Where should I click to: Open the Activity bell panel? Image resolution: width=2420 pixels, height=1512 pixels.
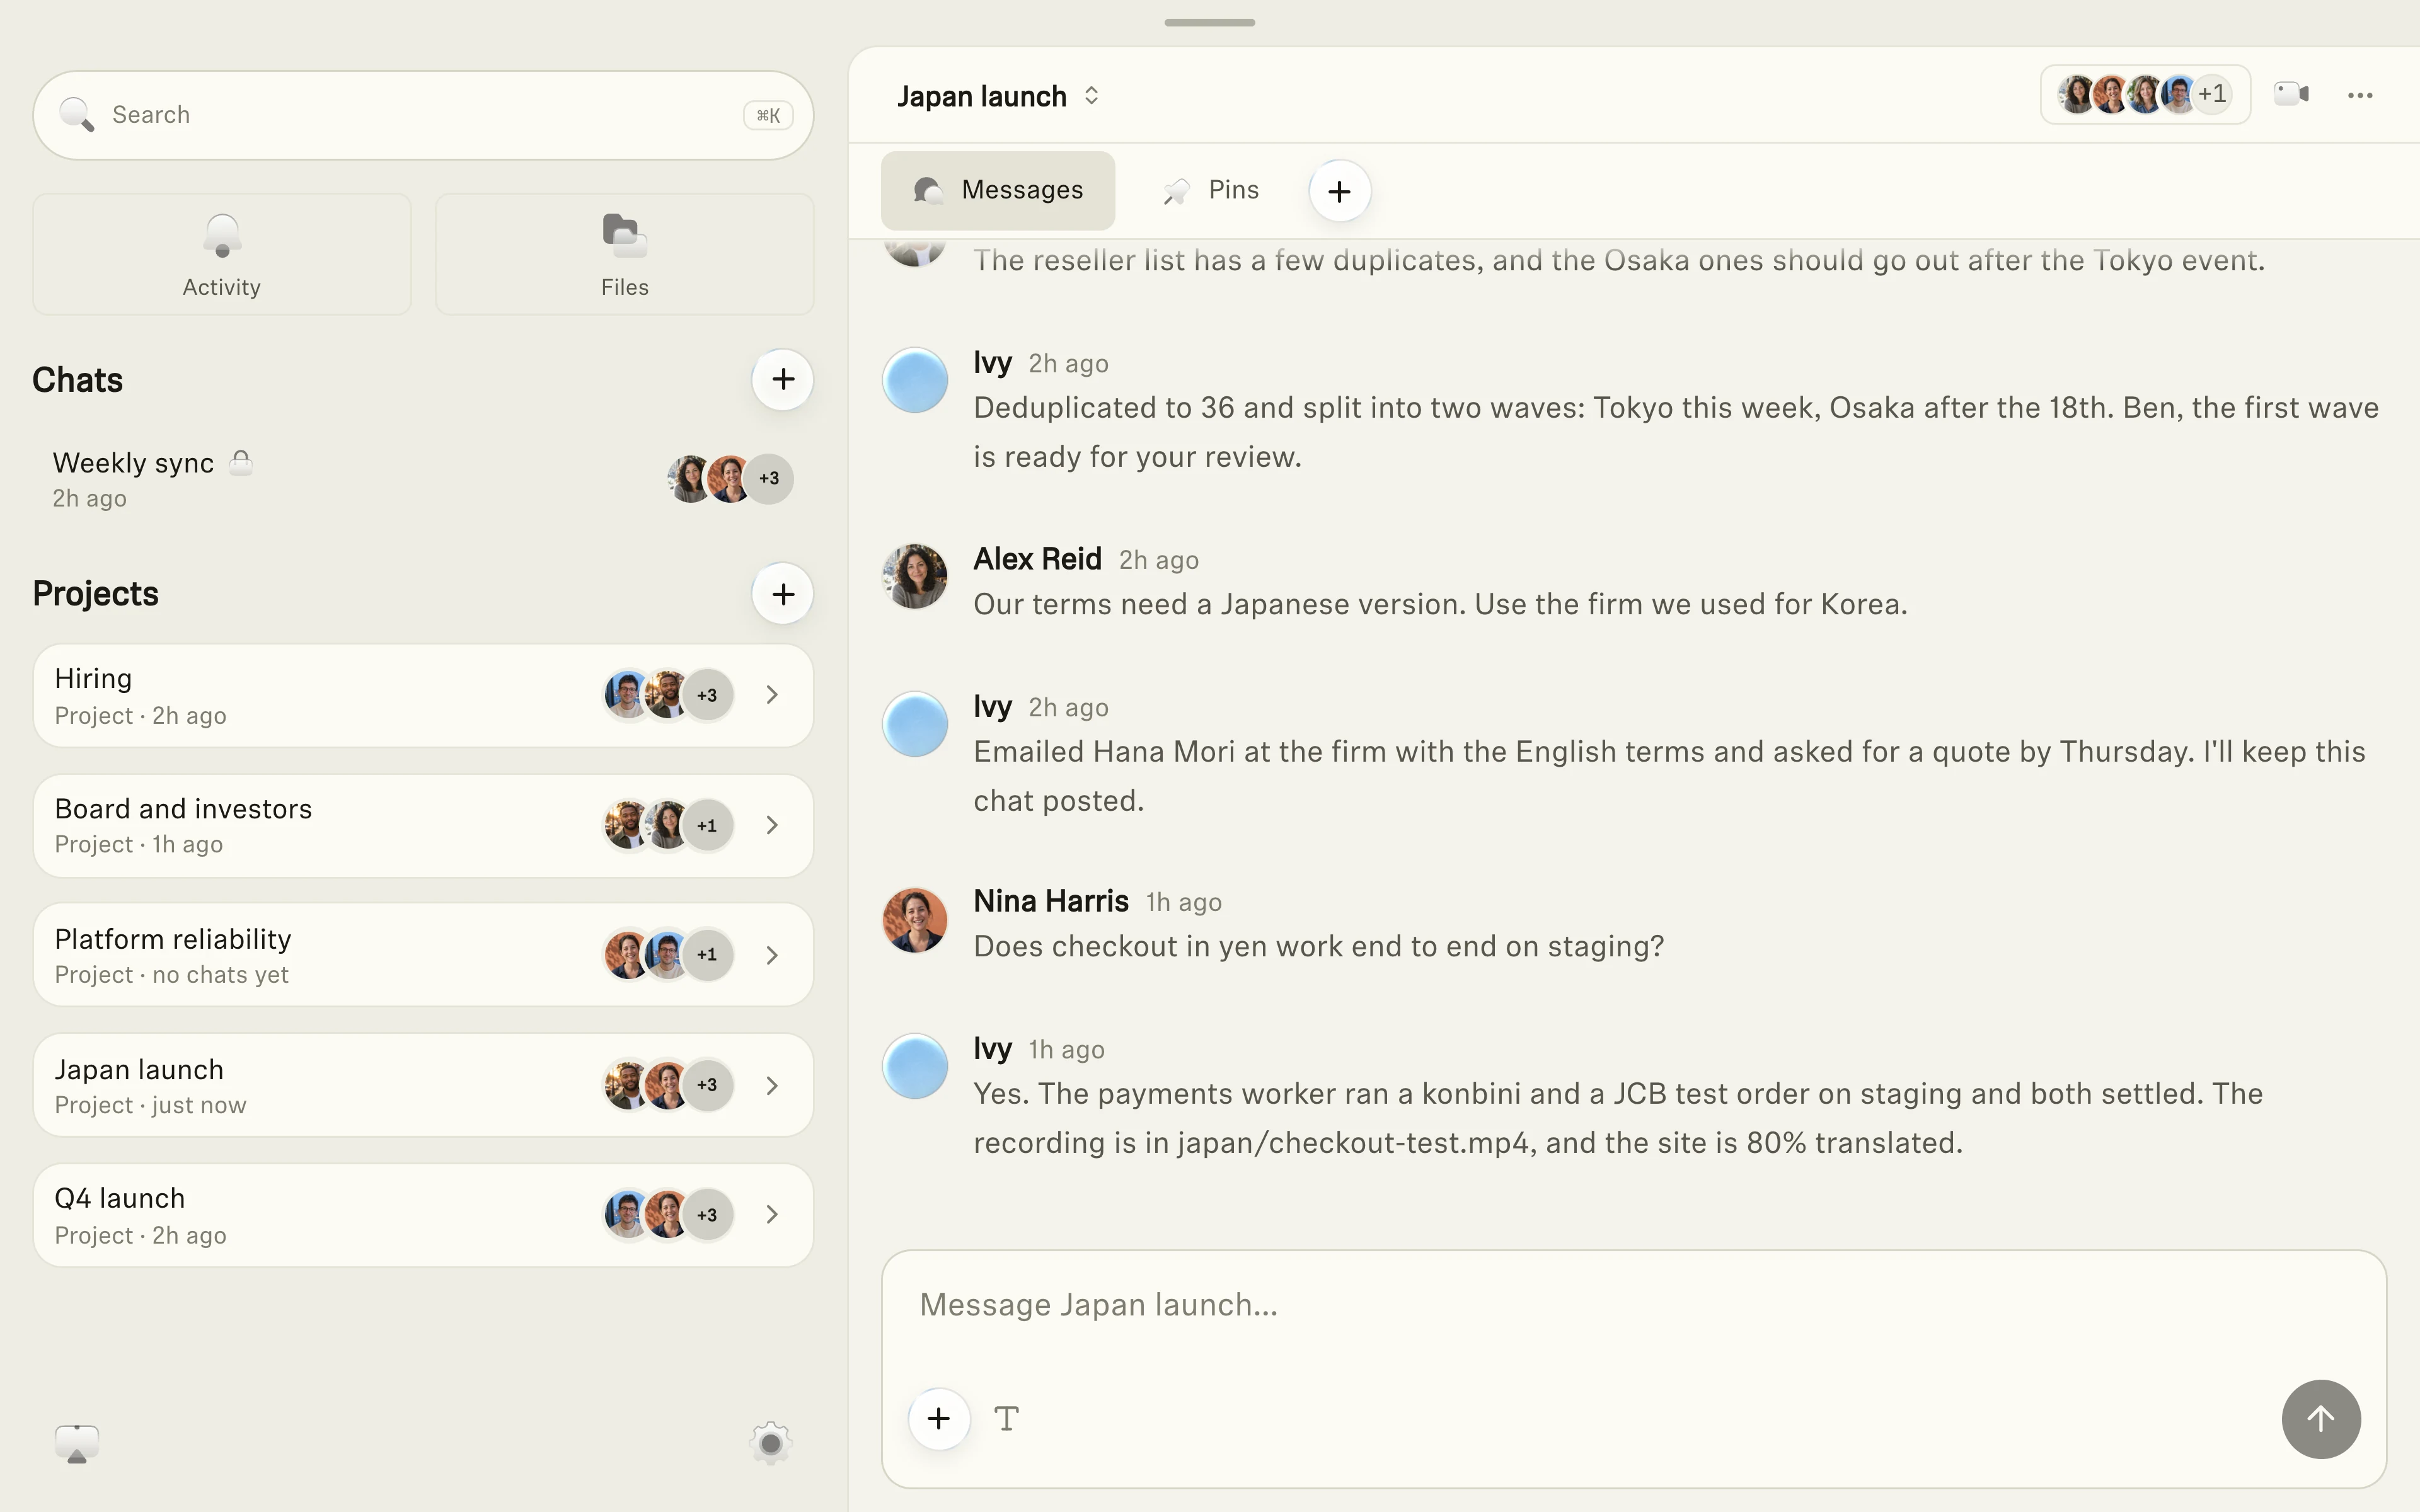222,254
